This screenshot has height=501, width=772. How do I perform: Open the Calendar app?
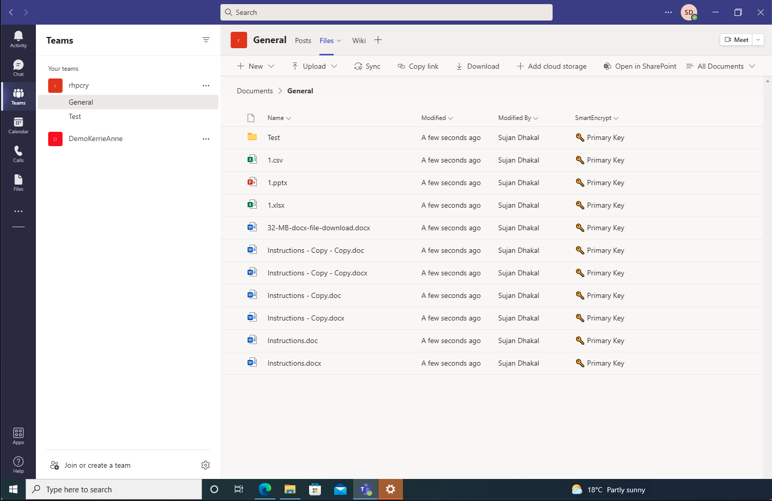coord(18,125)
